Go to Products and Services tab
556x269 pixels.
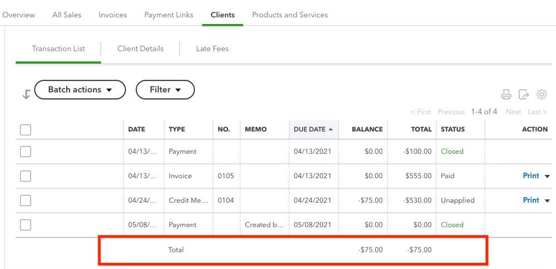pyautogui.click(x=290, y=15)
